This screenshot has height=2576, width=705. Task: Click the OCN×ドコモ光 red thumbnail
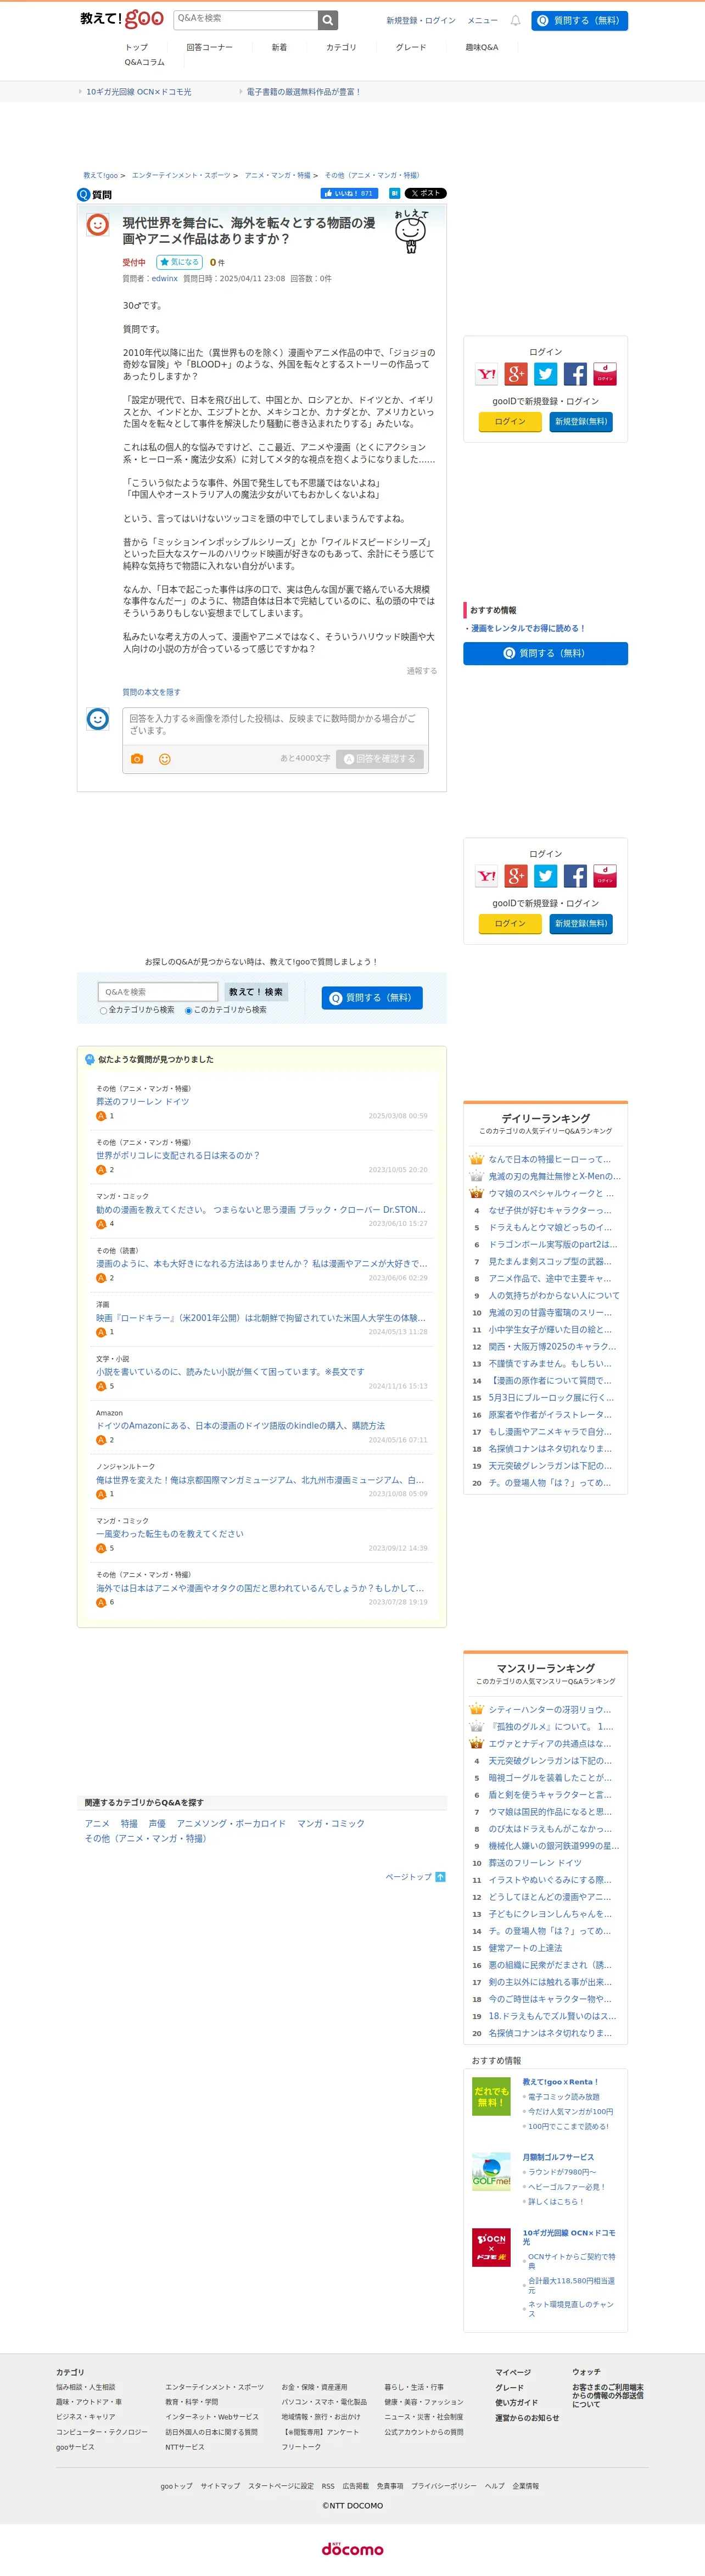[x=491, y=2247]
